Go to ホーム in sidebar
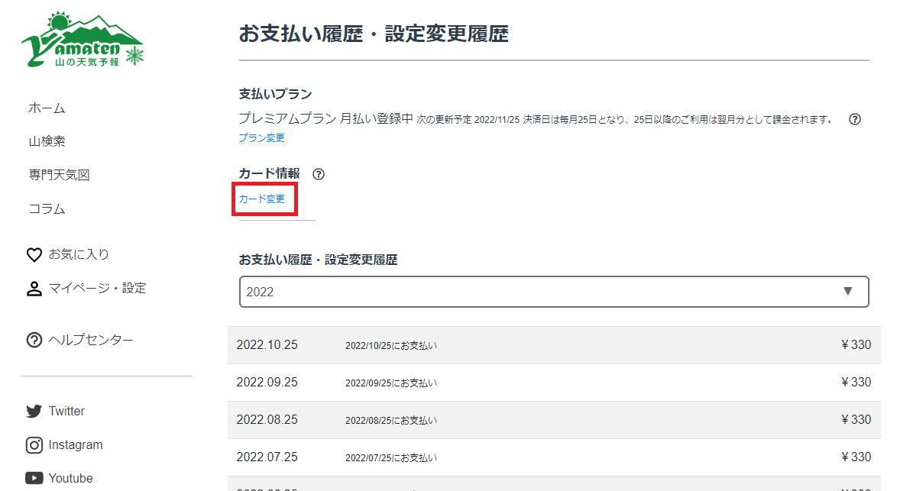This screenshot has width=897, height=491. click(47, 108)
